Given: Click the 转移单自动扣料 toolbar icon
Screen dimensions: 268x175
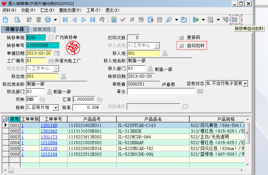Looking at the screenshot, I should coord(234,20).
